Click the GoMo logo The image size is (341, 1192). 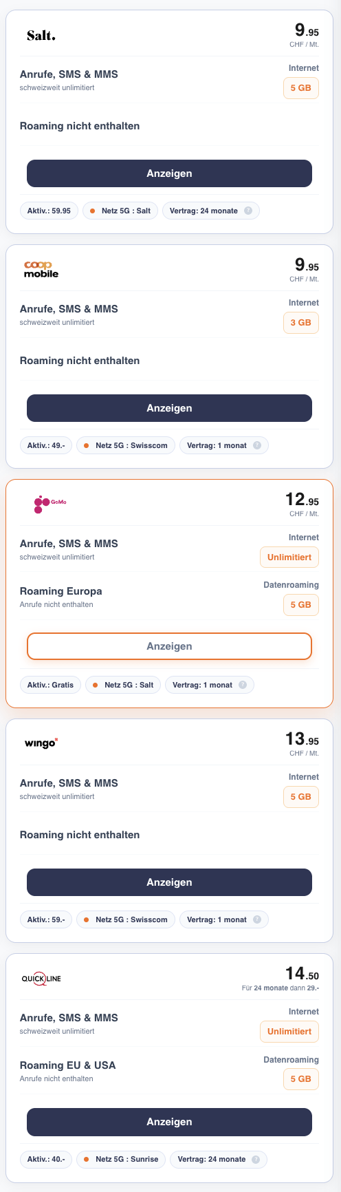pyautogui.click(x=50, y=504)
